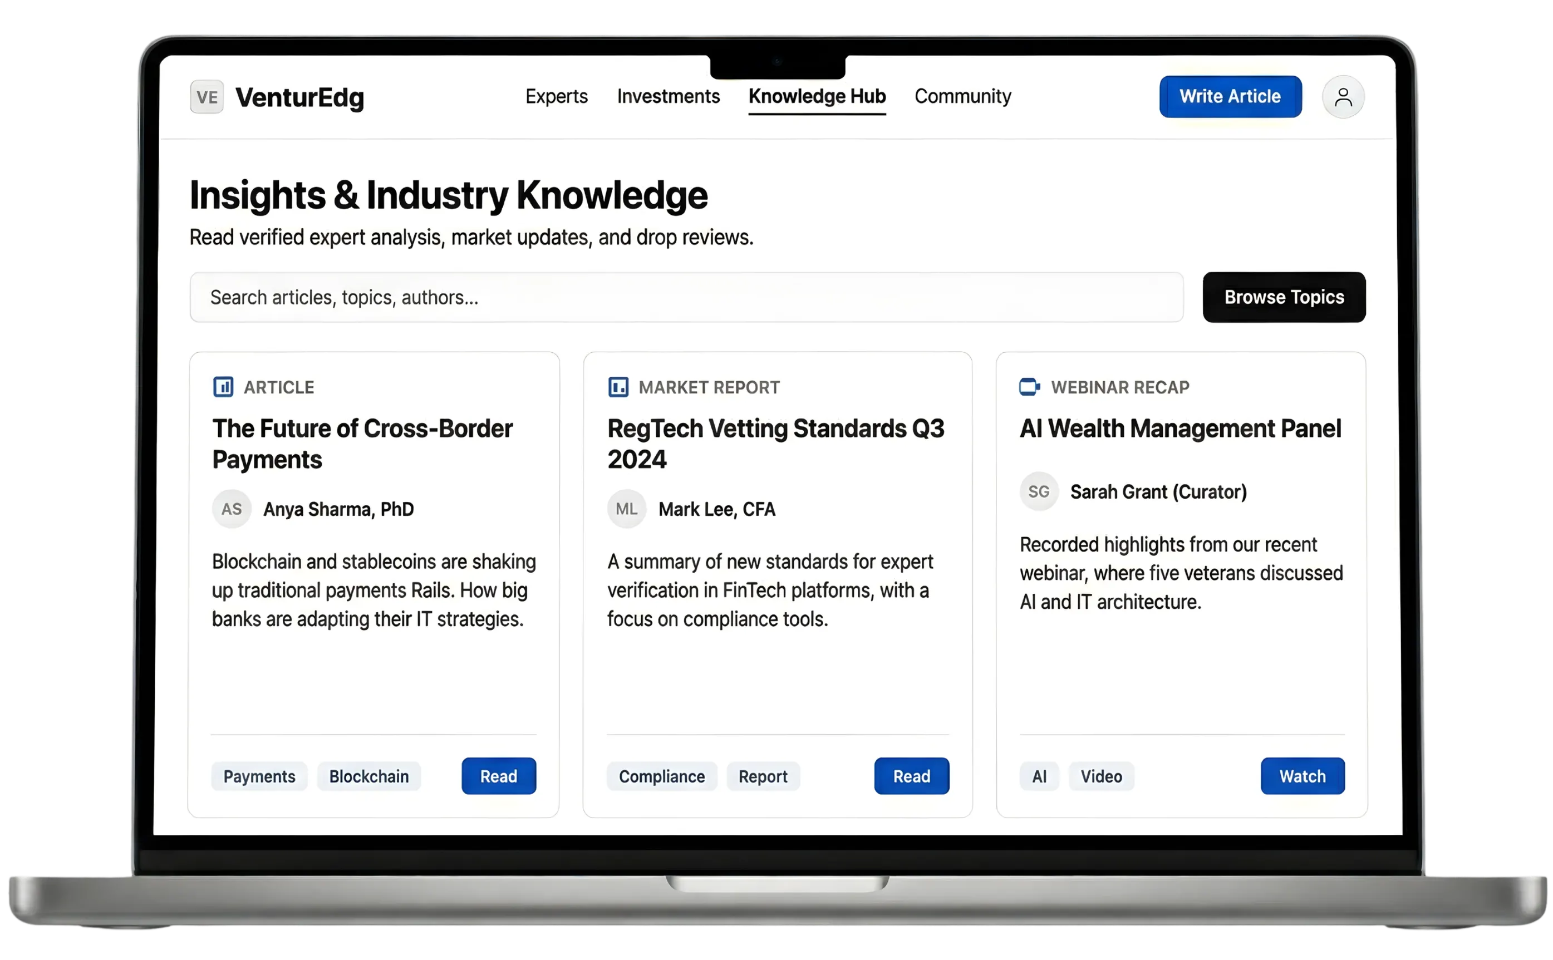Click Mark Lee's ML avatar
Image resolution: width=1553 pixels, height=960 pixels.
tap(627, 509)
